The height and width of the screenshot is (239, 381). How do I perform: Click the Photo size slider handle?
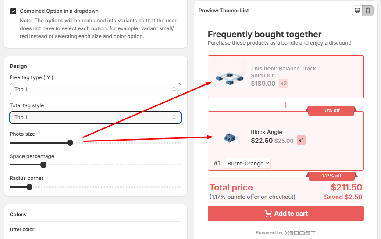70,143
